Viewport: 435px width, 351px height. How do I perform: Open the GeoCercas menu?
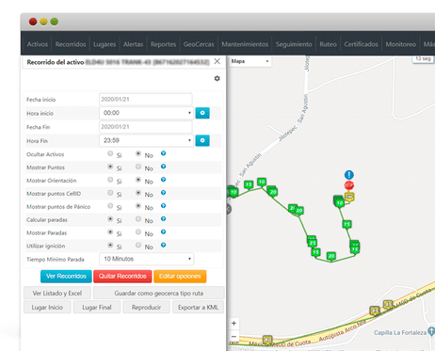(199, 44)
